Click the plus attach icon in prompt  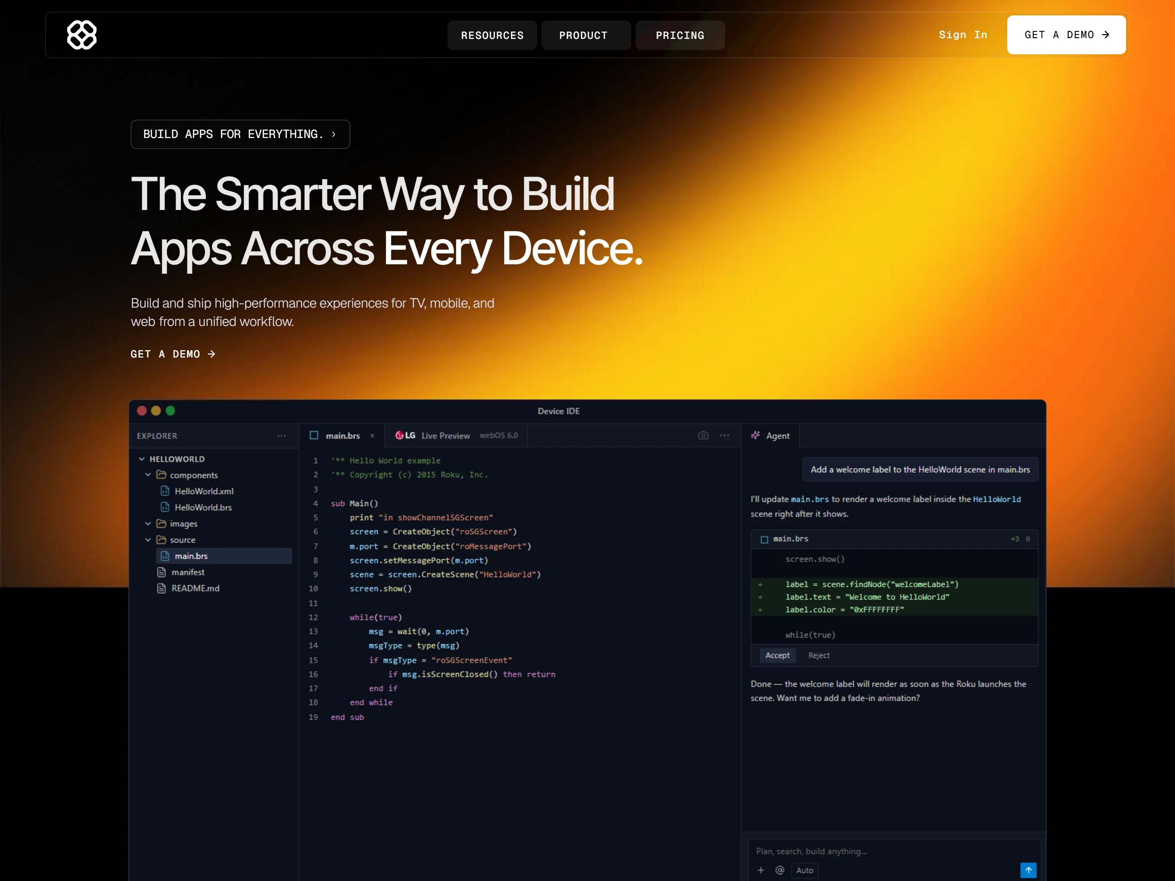click(761, 870)
